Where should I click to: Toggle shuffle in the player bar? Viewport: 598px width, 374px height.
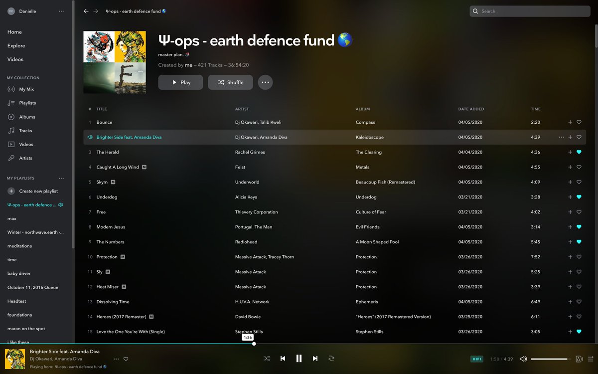pos(267,359)
